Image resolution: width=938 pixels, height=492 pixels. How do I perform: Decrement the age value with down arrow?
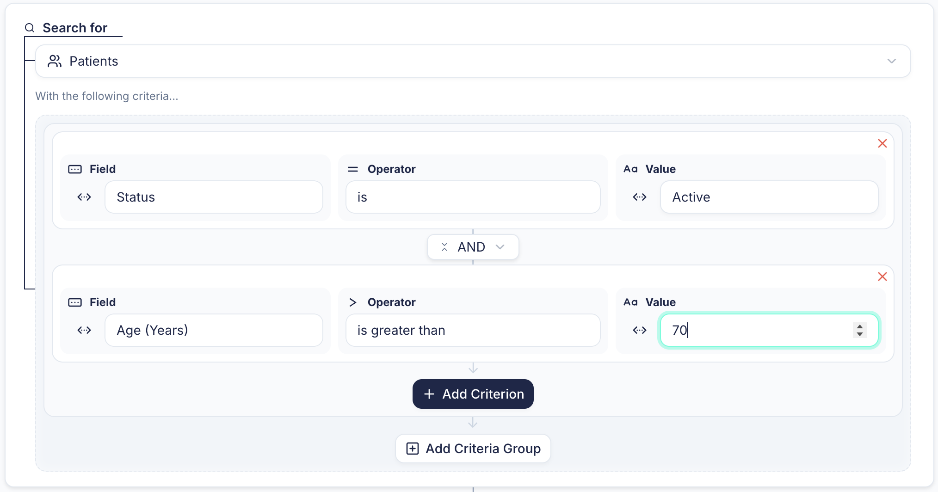pos(859,334)
